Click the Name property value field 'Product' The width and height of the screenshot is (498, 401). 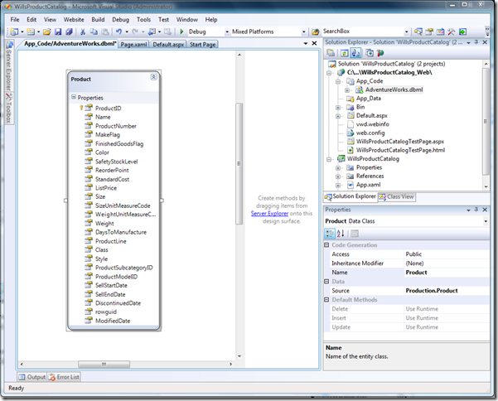(447, 273)
